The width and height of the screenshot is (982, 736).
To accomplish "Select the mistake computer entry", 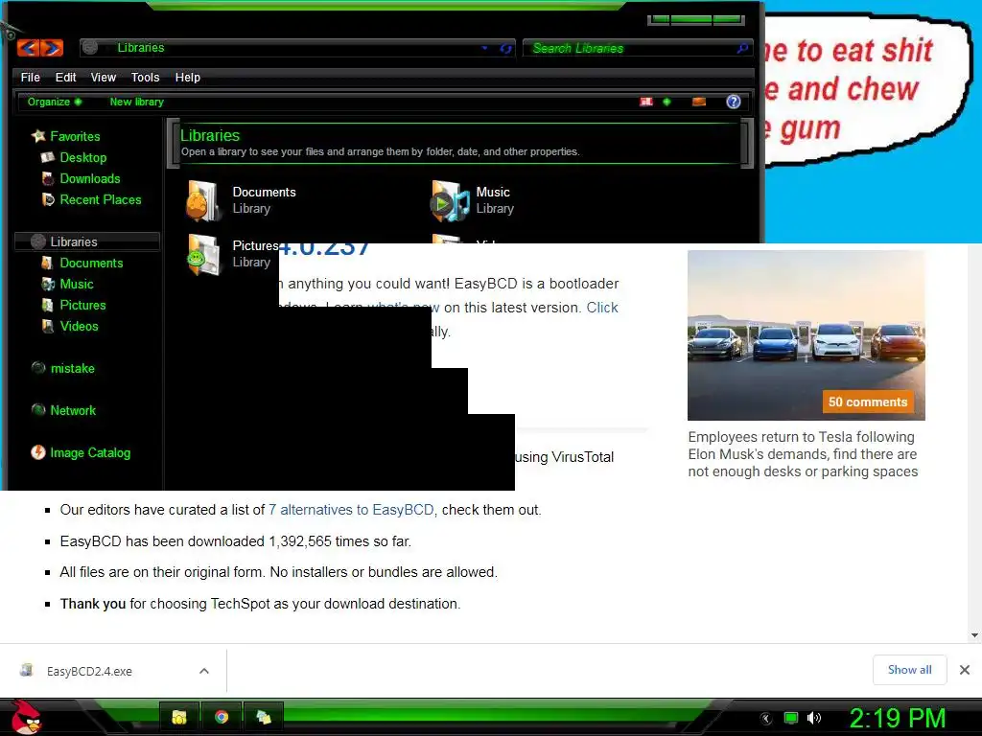I will (73, 369).
